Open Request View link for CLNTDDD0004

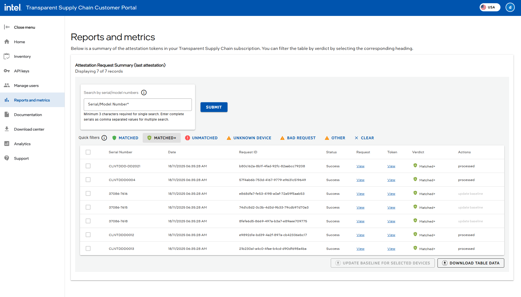[x=360, y=180]
